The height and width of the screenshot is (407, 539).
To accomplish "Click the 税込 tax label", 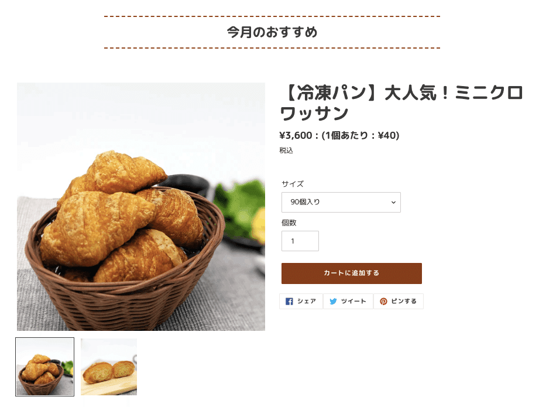I will click(x=286, y=151).
